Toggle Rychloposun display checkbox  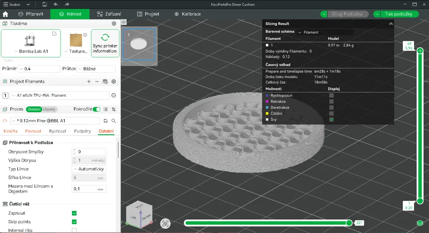click(x=331, y=96)
